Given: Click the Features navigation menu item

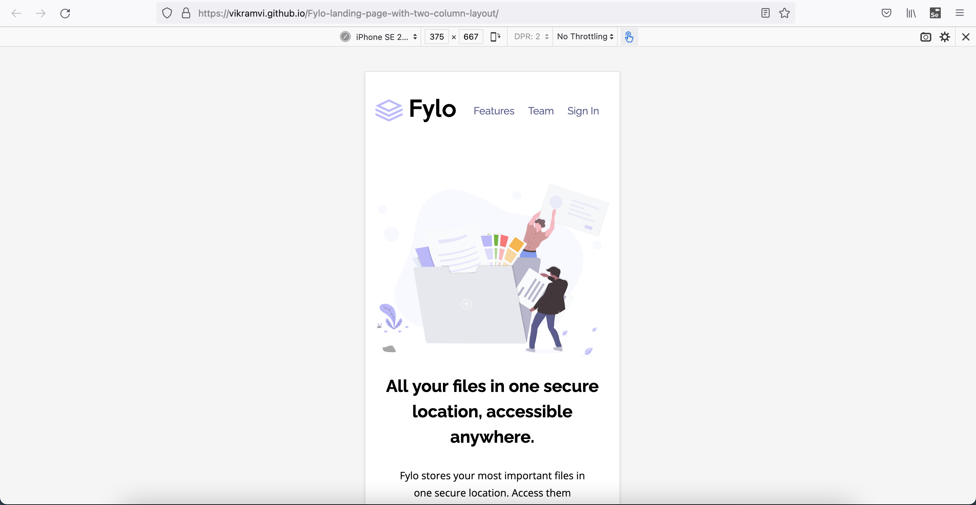Looking at the screenshot, I should 494,110.
